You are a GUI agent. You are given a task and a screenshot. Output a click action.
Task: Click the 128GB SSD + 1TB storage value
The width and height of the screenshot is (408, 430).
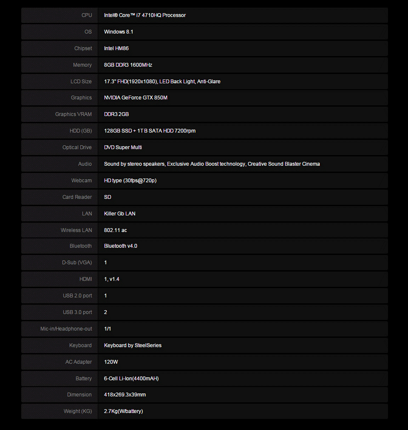(x=150, y=131)
